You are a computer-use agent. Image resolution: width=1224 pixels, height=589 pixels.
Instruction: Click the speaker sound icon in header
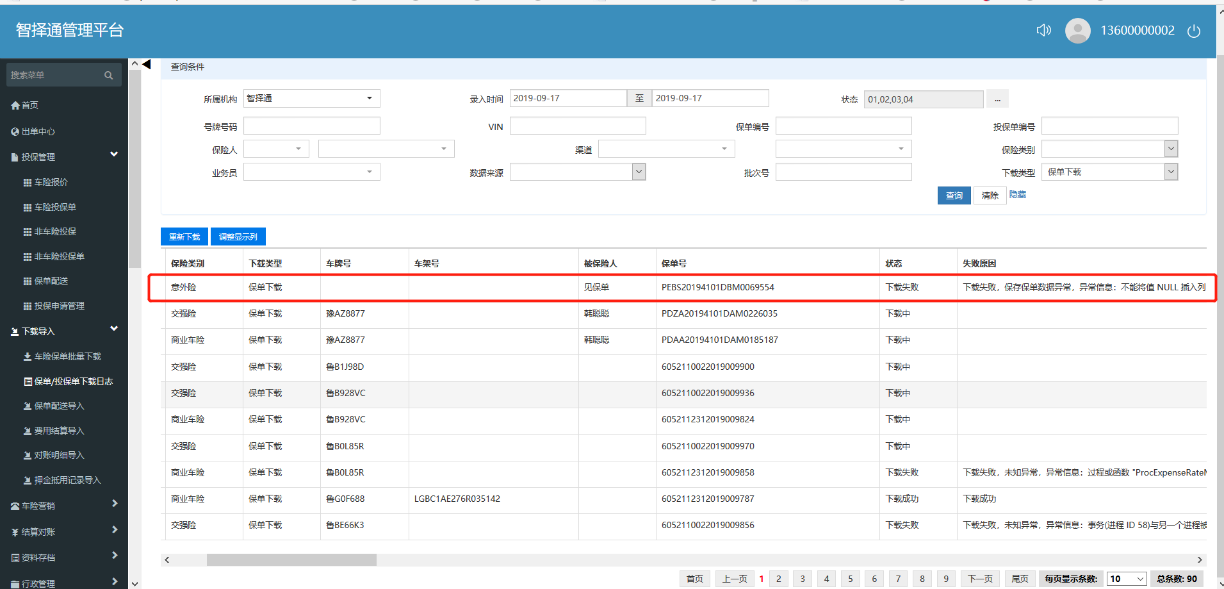pos(1043,30)
